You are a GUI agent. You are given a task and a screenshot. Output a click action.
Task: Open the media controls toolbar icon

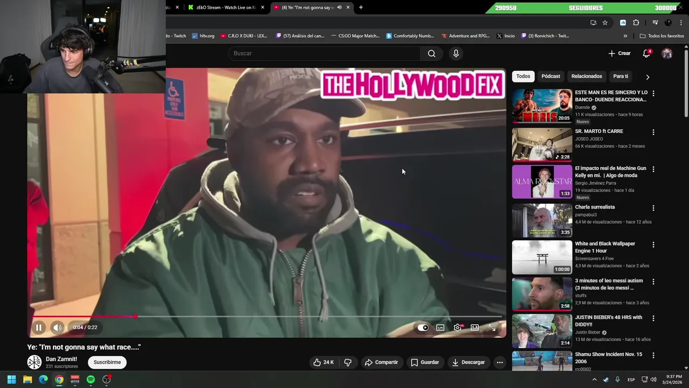click(x=655, y=23)
